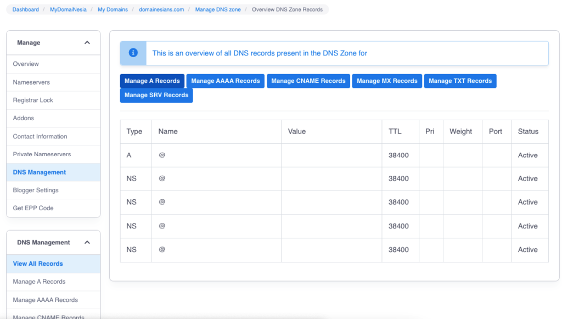Image resolution: width=562 pixels, height=319 pixels.
Task: Open Manage SRV Records button
Action: (x=156, y=95)
